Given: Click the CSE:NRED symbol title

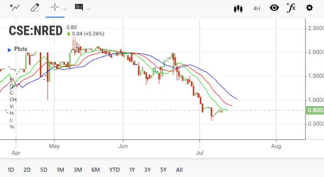Looking at the screenshot, I should (x=35, y=31).
